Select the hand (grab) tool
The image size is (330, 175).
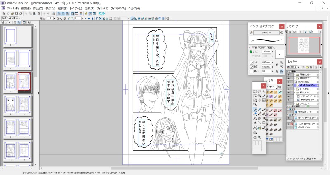pyautogui.click(x=255, y=137)
